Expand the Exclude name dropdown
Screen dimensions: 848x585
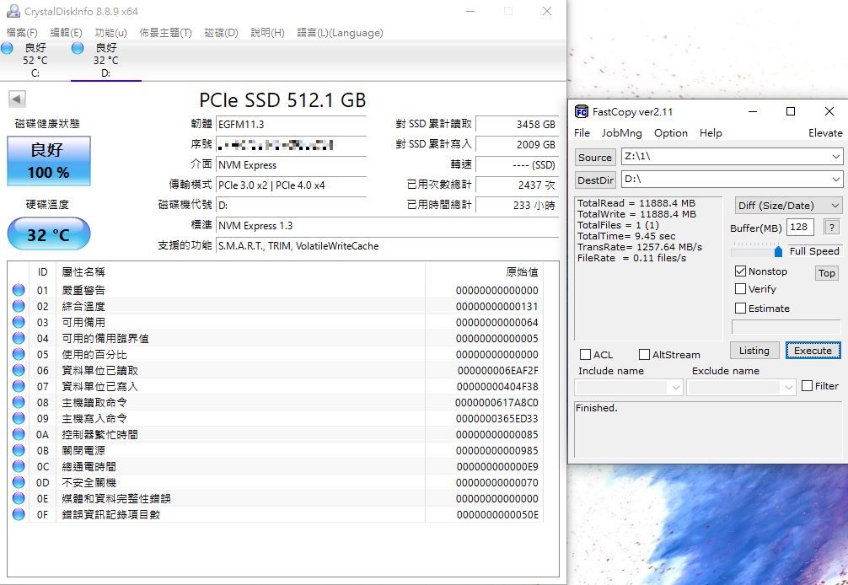point(788,387)
